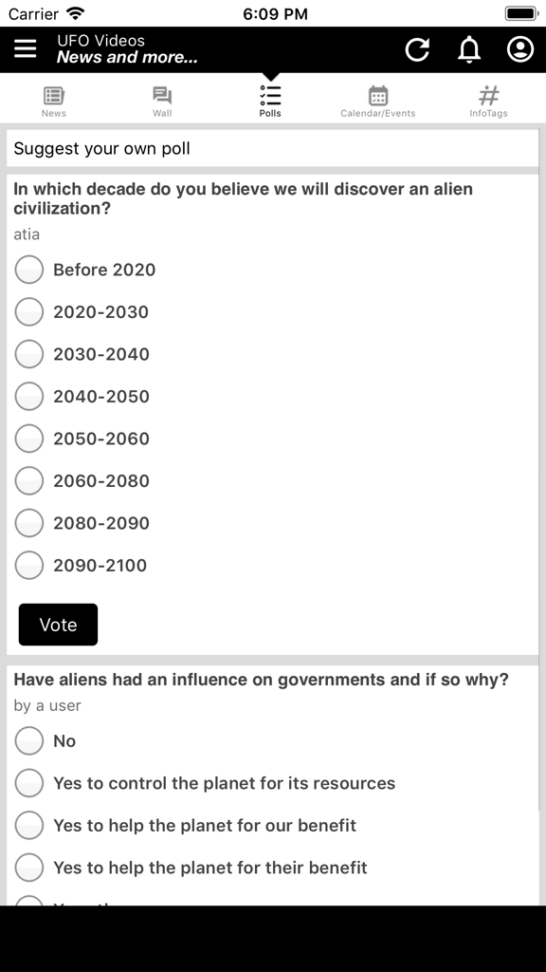Choose "Yes to help the planet for our benefit"

click(x=29, y=825)
